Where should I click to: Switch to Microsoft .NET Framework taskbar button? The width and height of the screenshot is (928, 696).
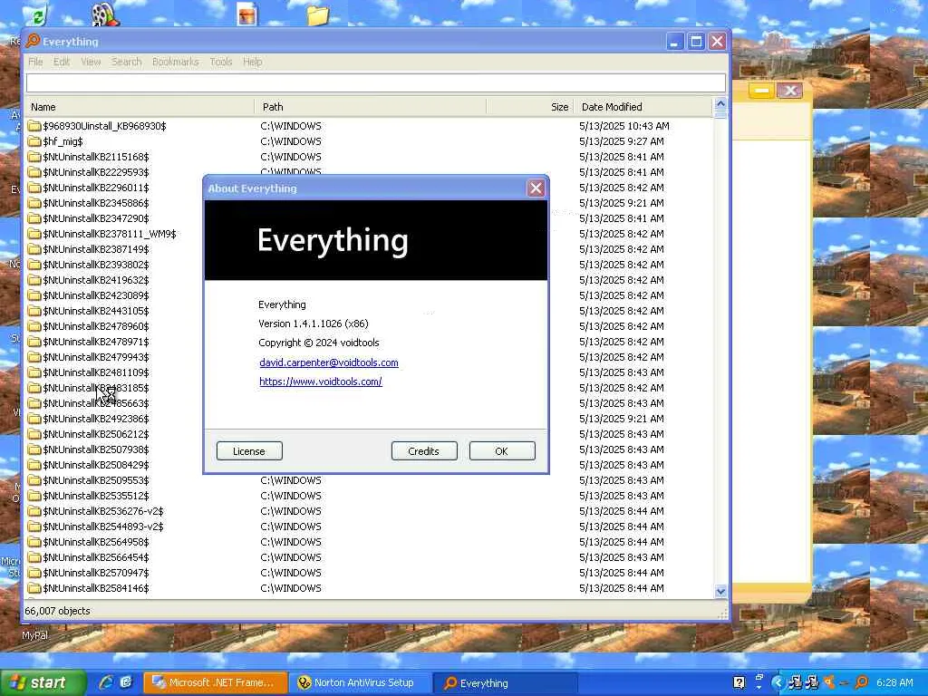(216, 683)
